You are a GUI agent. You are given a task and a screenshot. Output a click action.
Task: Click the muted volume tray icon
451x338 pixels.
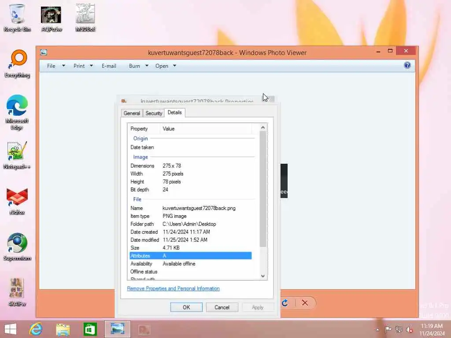point(409,329)
